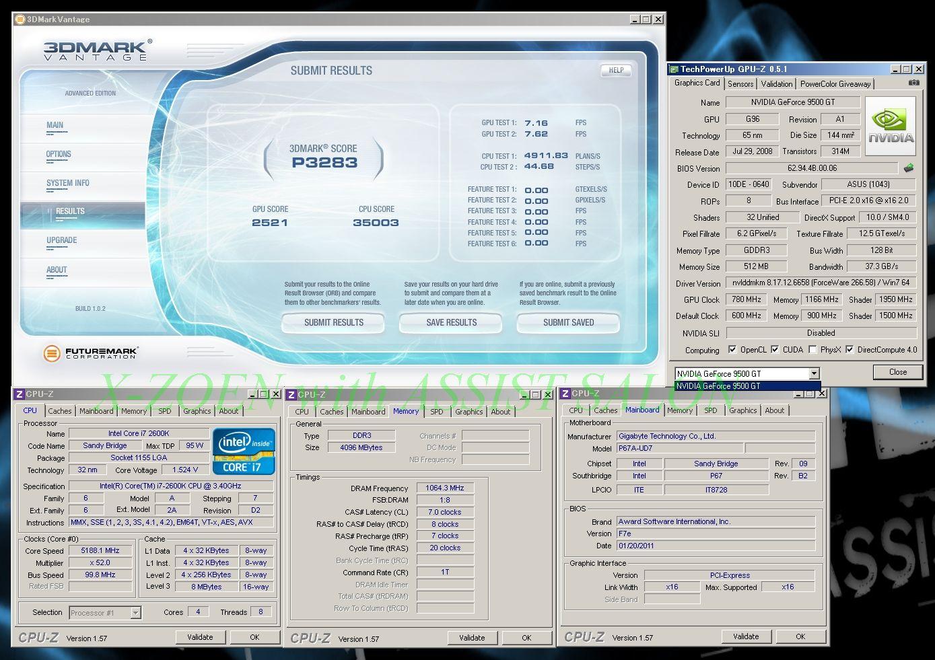Screen dimensions: 935x660
Task: Open the Processor #1 selection dropdown
Action: 135,613
